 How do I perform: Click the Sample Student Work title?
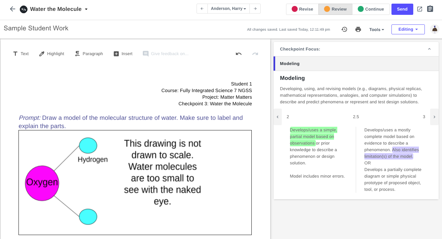click(x=36, y=28)
